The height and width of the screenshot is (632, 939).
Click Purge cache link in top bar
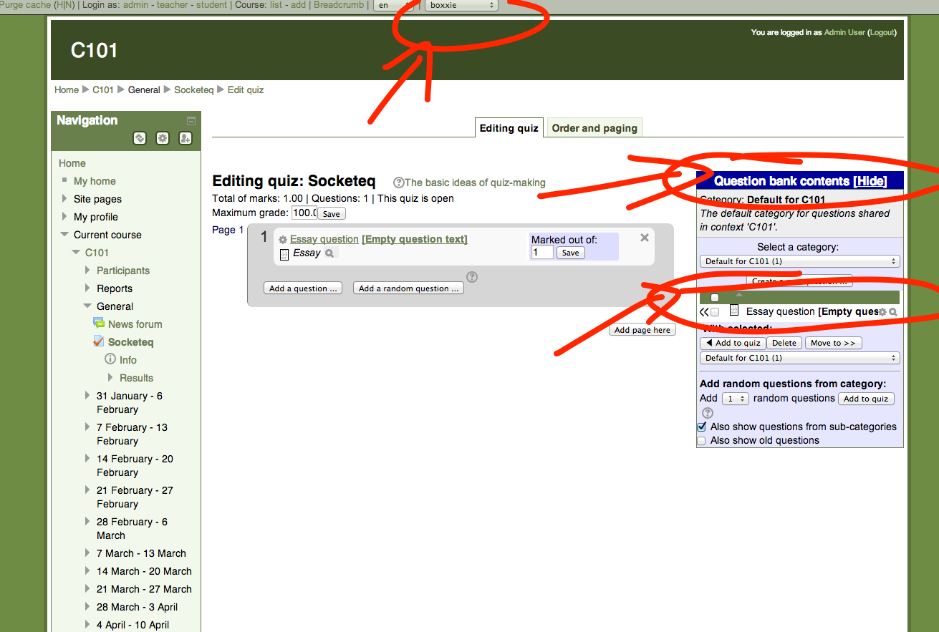click(25, 5)
